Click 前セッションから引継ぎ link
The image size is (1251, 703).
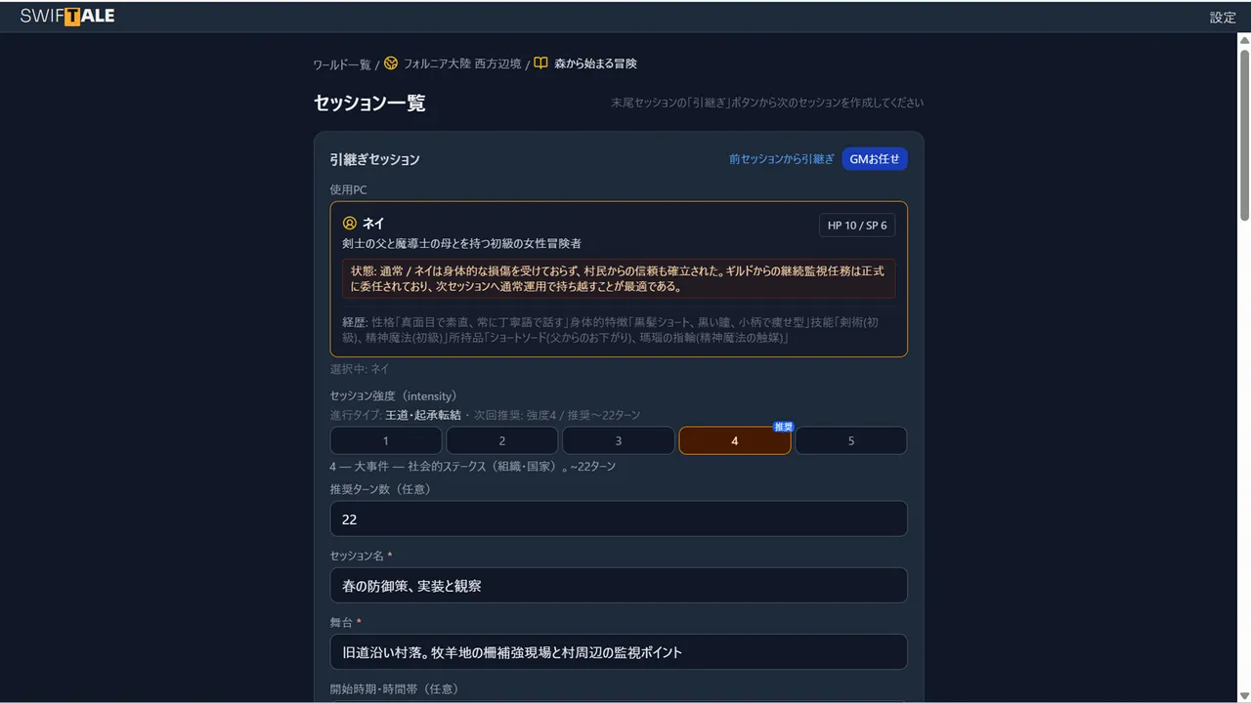[x=782, y=159]
